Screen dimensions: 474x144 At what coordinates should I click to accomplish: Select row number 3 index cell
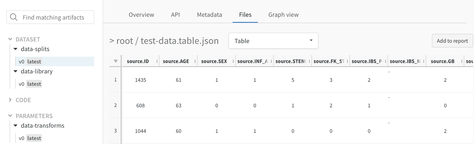click(x=115, y=131)
